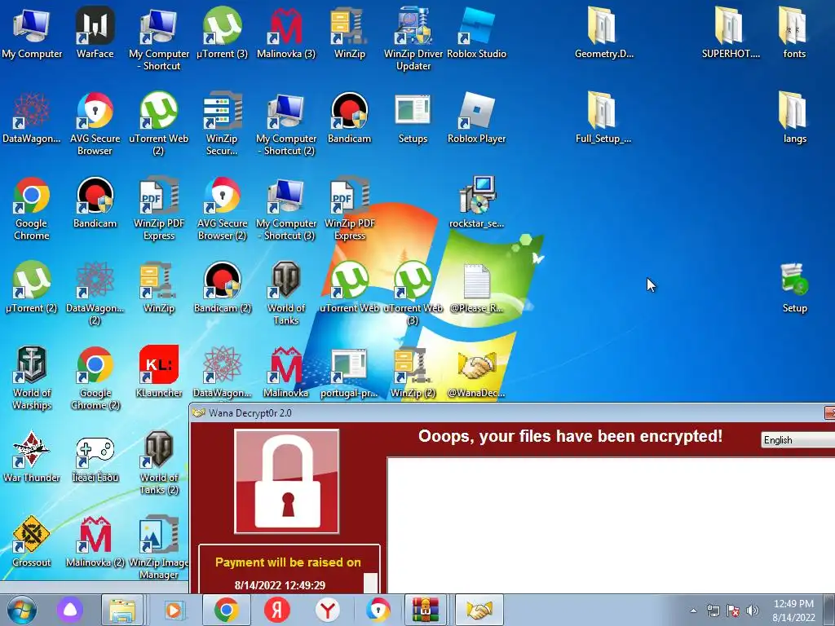Open the network status tray icon
The width and height of the screenshot is (835, 626).
point(713,611)
